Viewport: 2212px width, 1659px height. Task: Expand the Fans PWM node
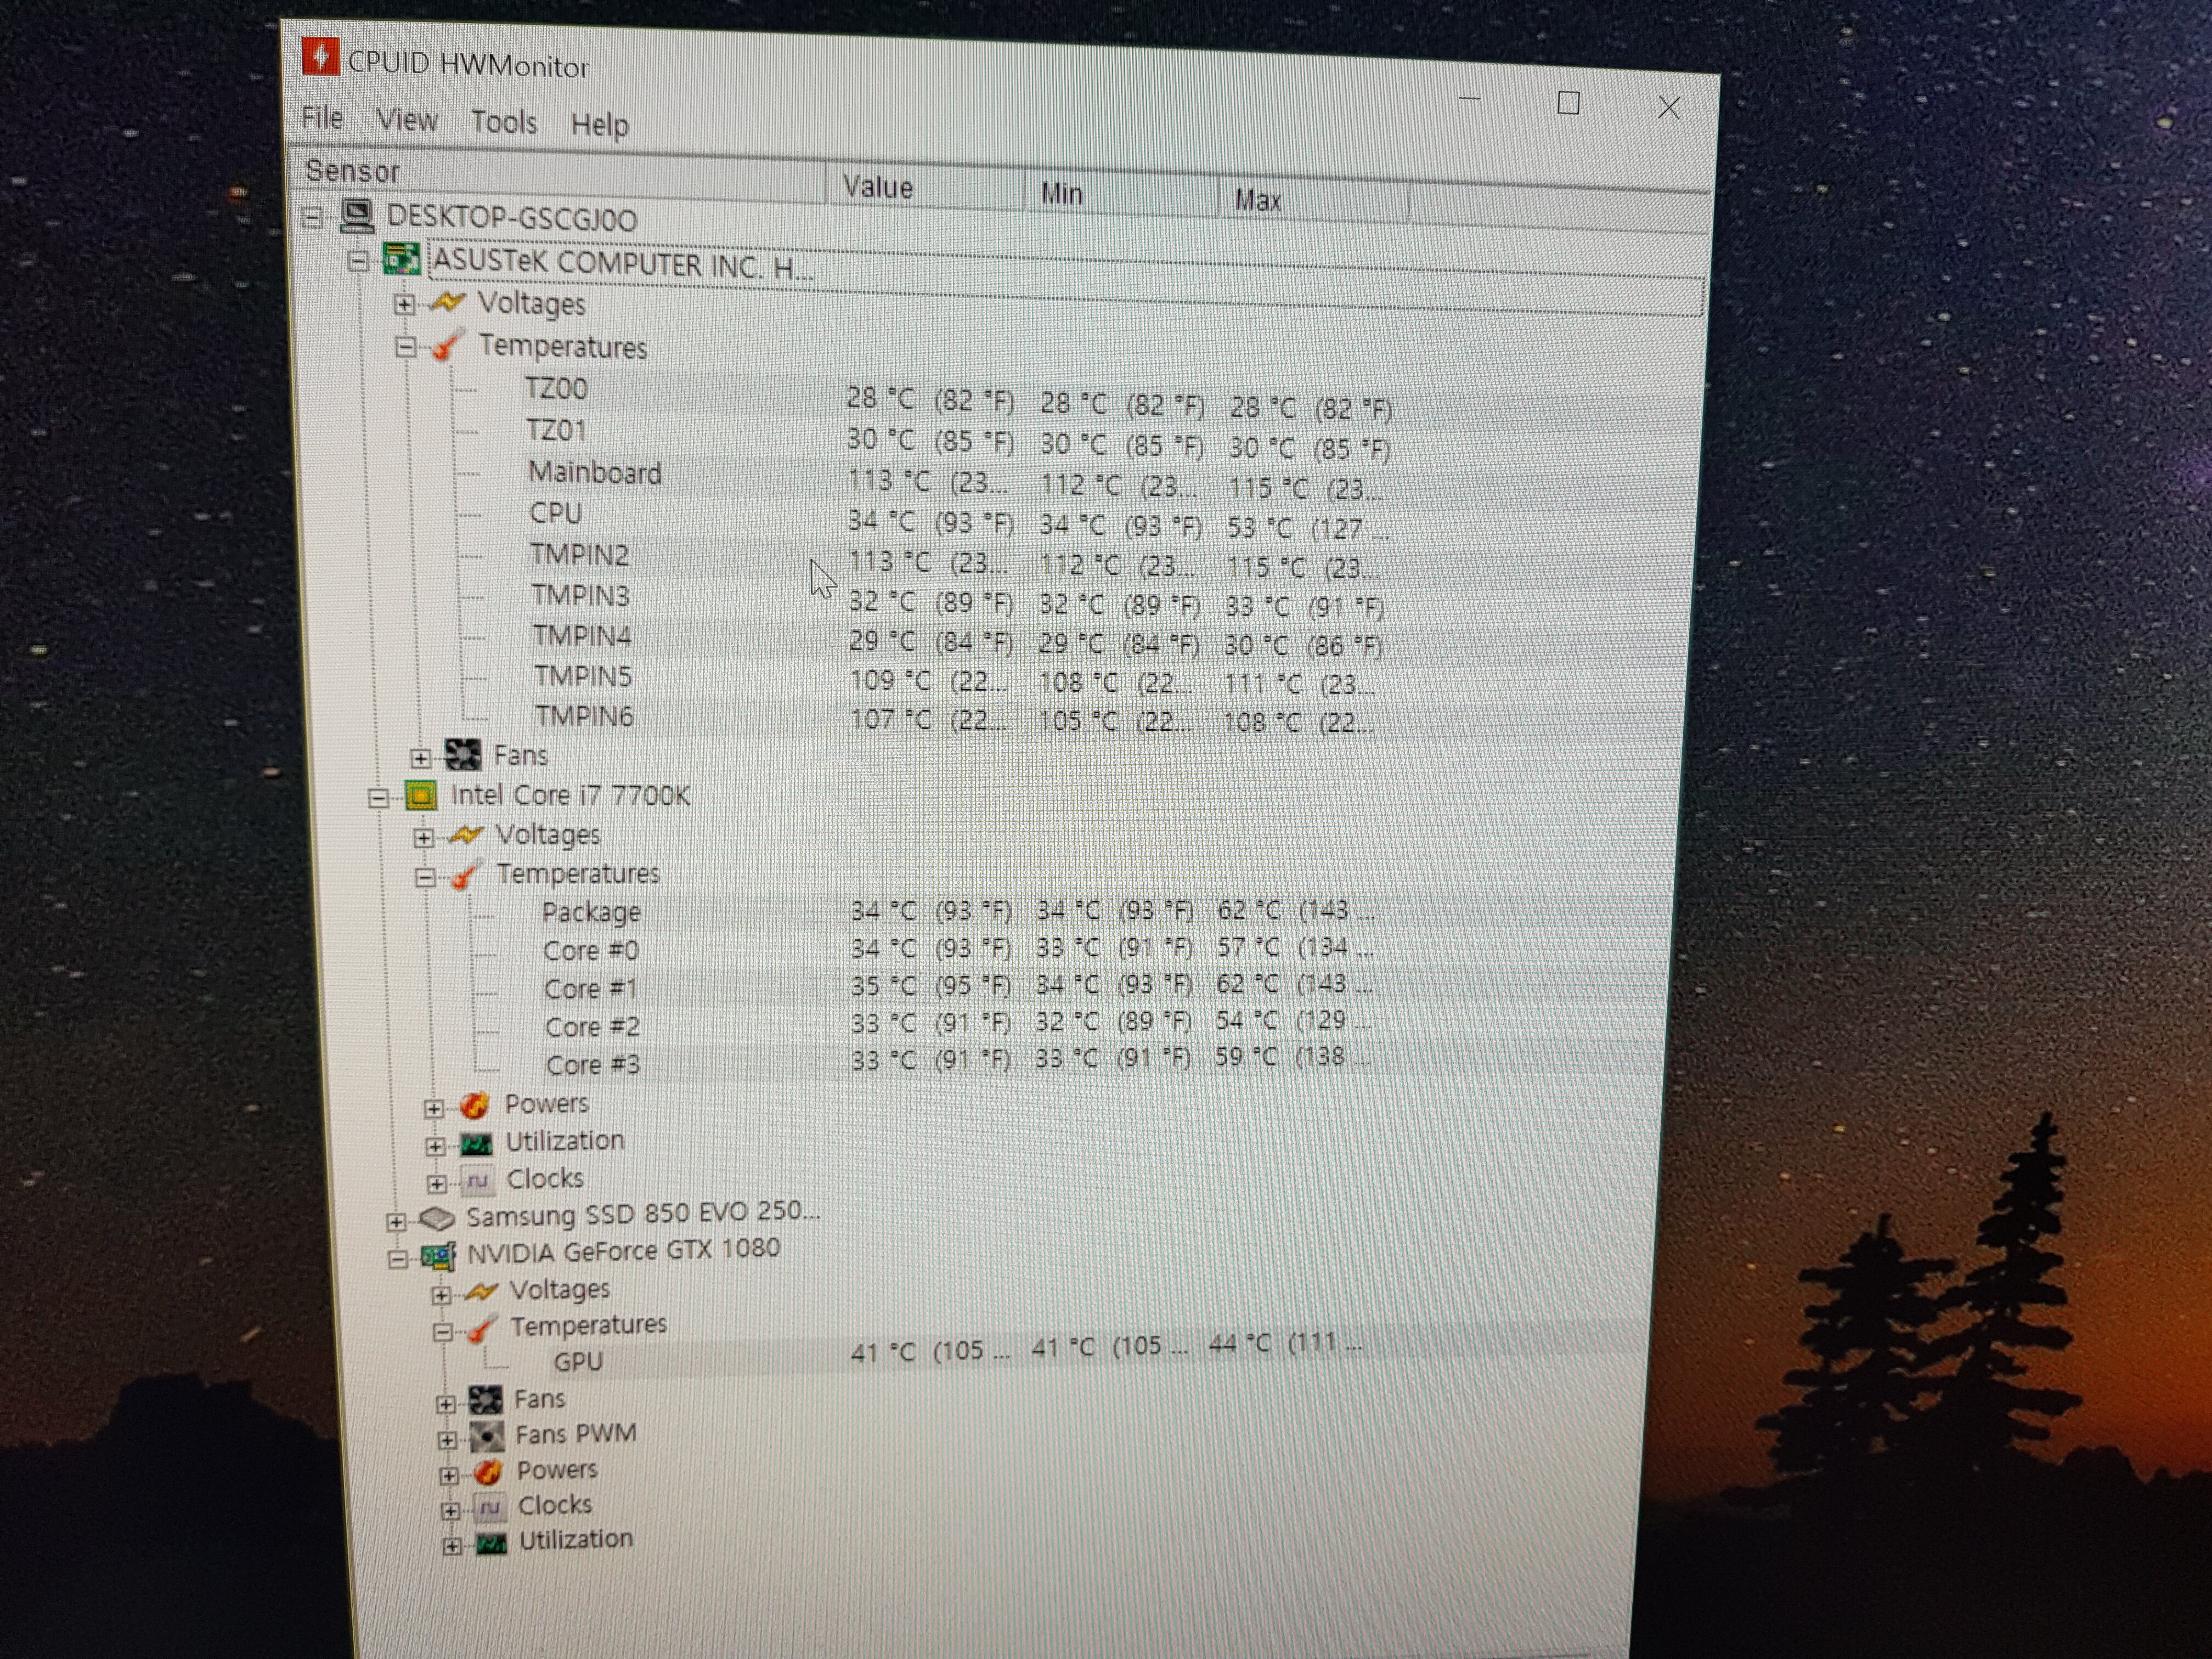click(447, 1440)
